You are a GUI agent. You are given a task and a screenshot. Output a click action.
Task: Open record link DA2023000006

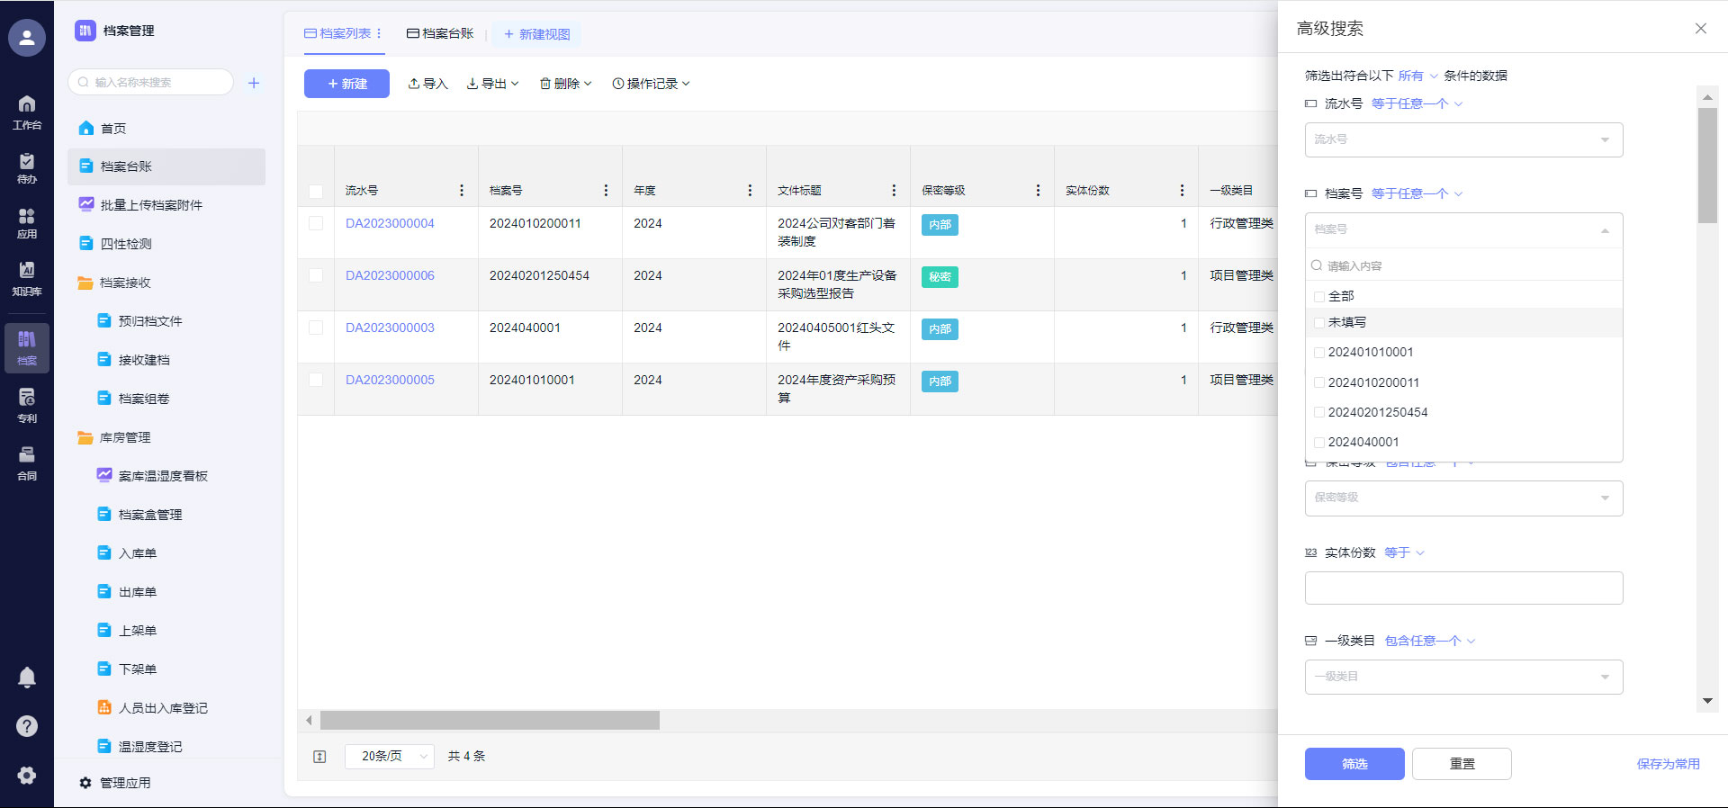click(390, 275)
